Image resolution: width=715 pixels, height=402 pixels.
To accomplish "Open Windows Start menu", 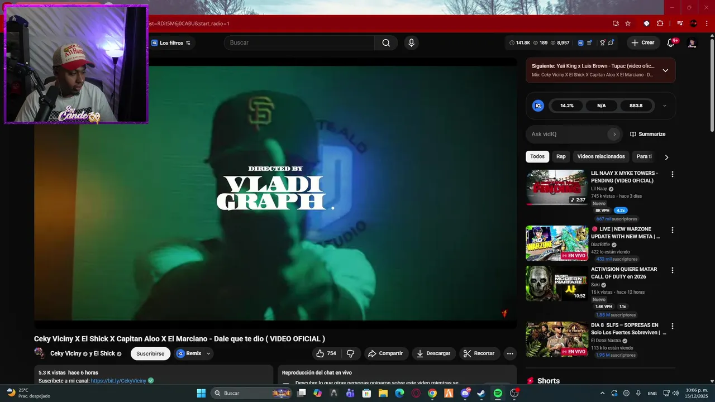I will tap(201, 393).
